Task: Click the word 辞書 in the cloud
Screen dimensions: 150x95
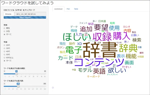Action: click(100, 50)
